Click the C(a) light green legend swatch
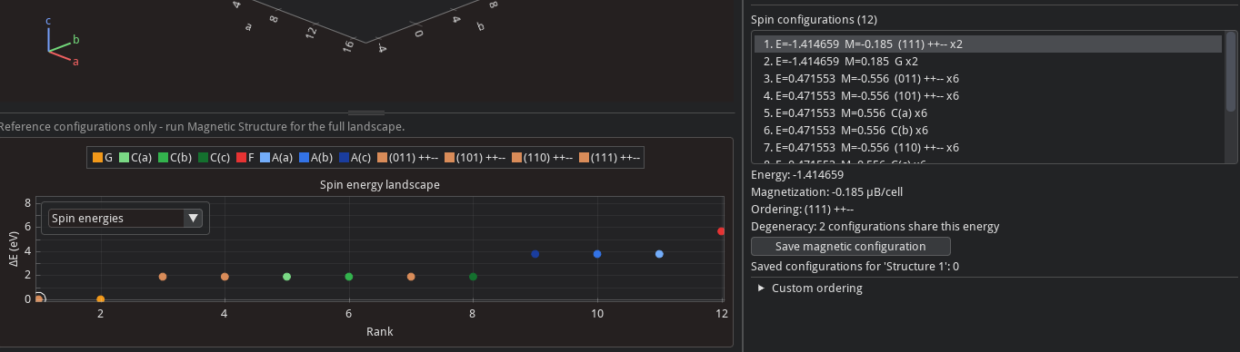The height and width of the screenshot is (352, 1240). [125, 158]
